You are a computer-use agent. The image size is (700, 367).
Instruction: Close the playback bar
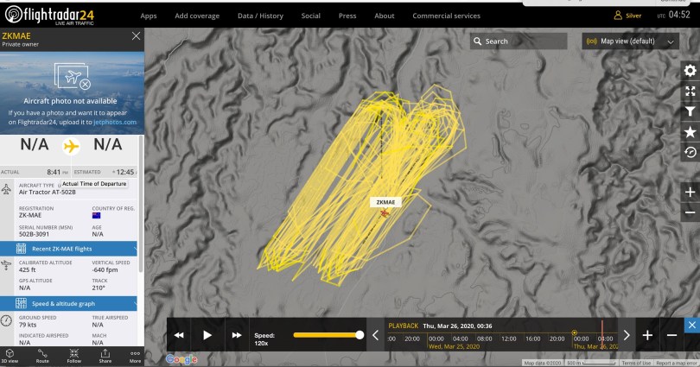(692, 325)
